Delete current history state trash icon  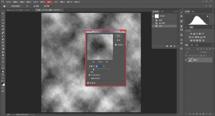174,46
